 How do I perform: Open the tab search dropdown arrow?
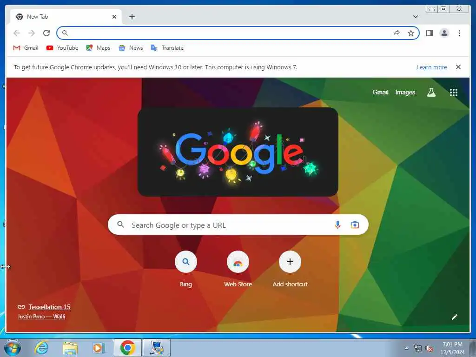416,17
